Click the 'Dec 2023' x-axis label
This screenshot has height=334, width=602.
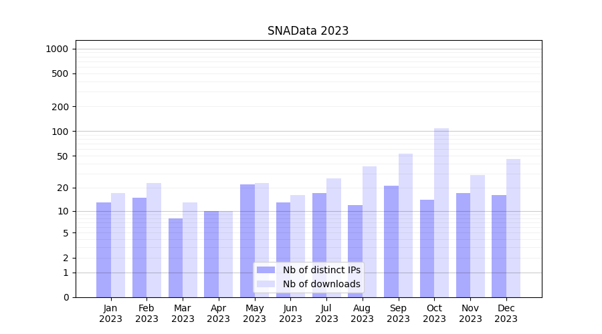[x=506, y=313]
